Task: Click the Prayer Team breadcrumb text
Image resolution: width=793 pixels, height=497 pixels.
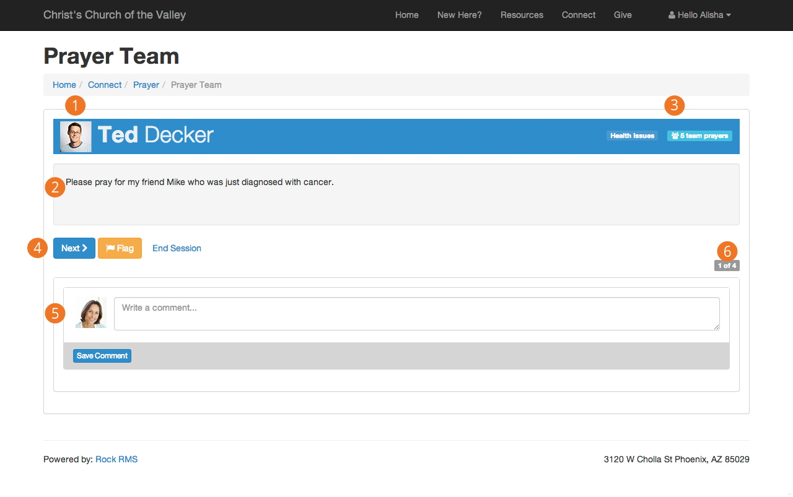Action: [196, 85]
